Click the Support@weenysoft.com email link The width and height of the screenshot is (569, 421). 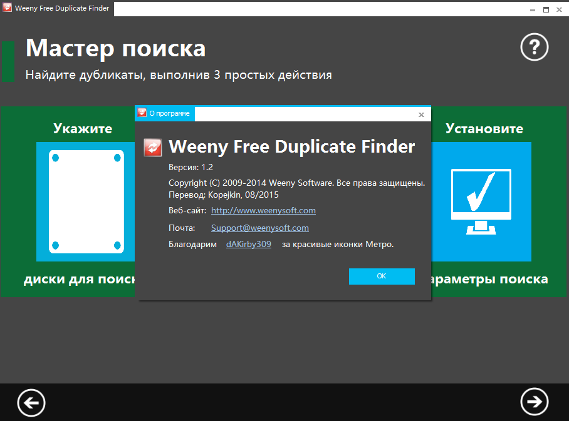tap(260, 228)
